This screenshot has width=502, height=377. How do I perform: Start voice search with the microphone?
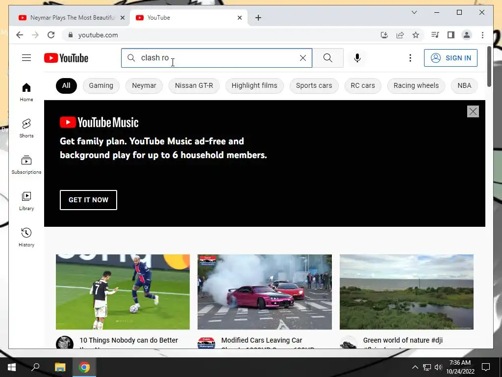click(x=357, y=58)
